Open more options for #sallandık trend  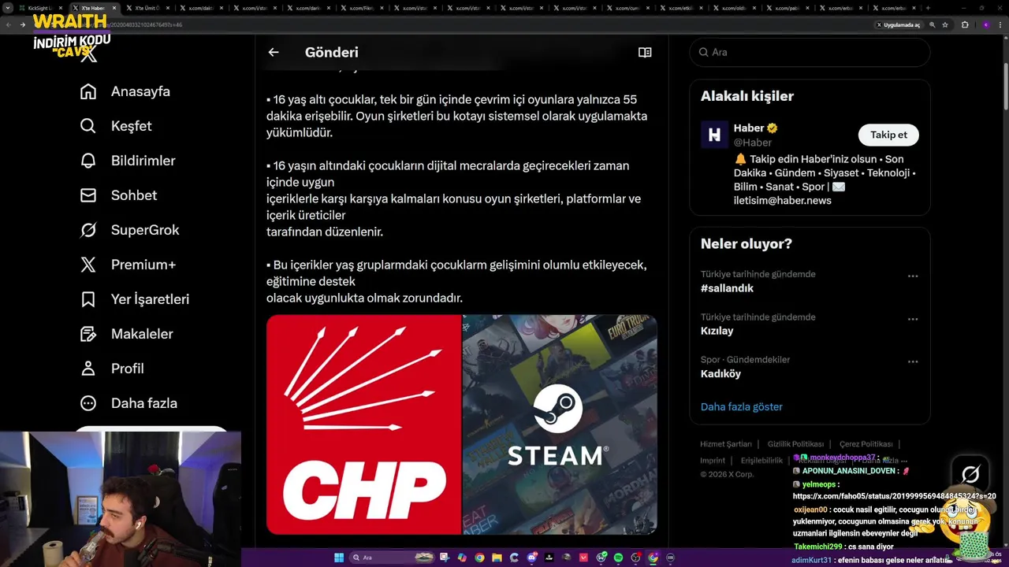pyautogui.click(x=913, y=276)
